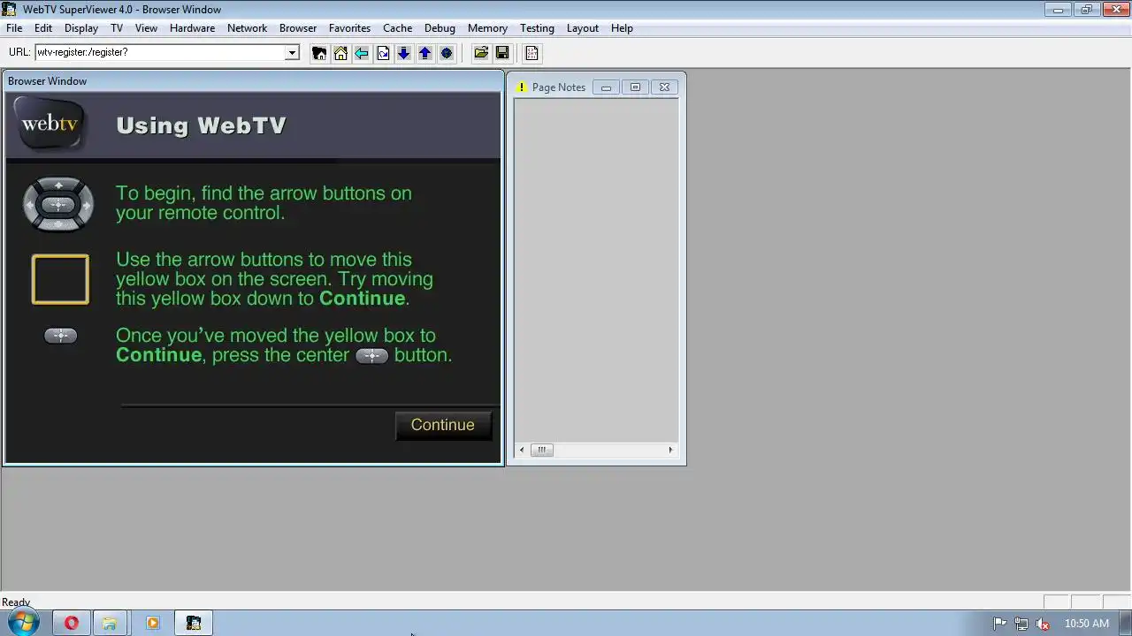Open Opera from the taskbar
The width and height of the screenshot is (1132, 636).
72,623
